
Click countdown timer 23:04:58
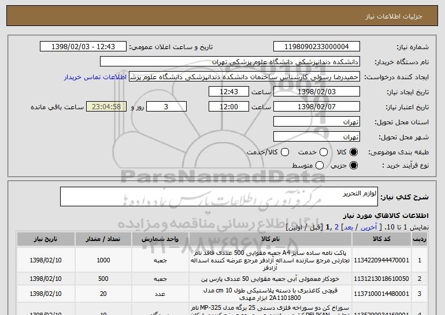coord(106,107)
